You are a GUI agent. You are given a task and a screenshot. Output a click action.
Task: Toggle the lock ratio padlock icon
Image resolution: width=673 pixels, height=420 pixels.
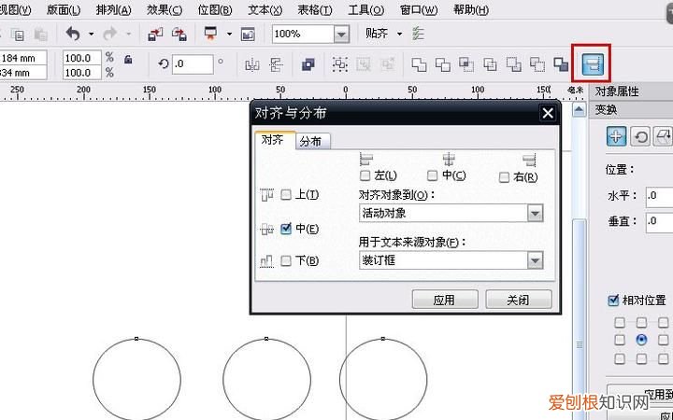[128, 59]
